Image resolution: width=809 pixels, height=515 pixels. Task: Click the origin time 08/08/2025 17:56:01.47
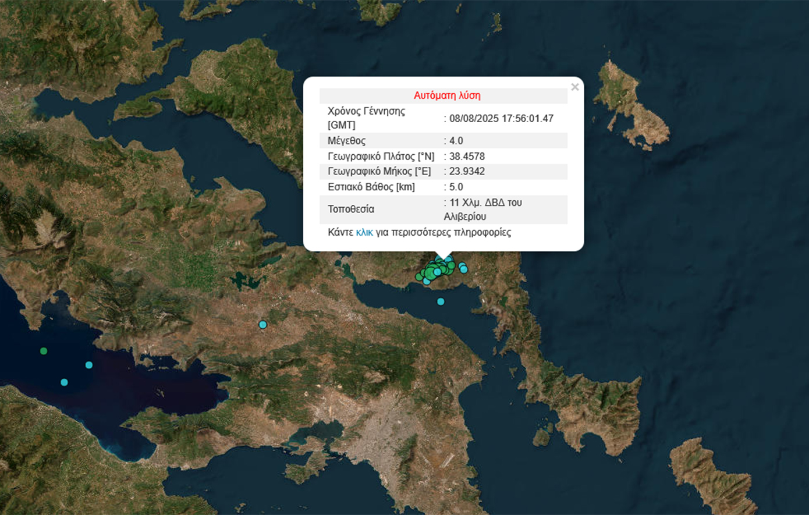click(501, 118)
